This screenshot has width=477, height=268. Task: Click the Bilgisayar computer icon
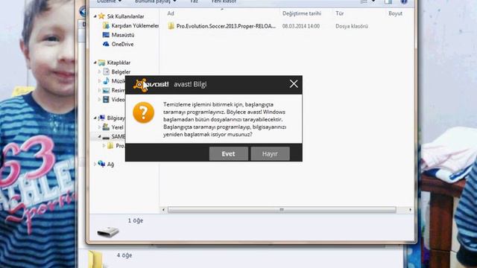coord(101,118)
